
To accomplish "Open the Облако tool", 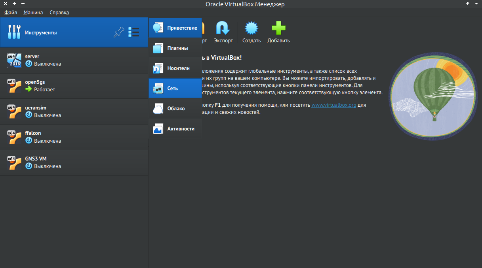I will pyautogui.click(x=175, y=108).
